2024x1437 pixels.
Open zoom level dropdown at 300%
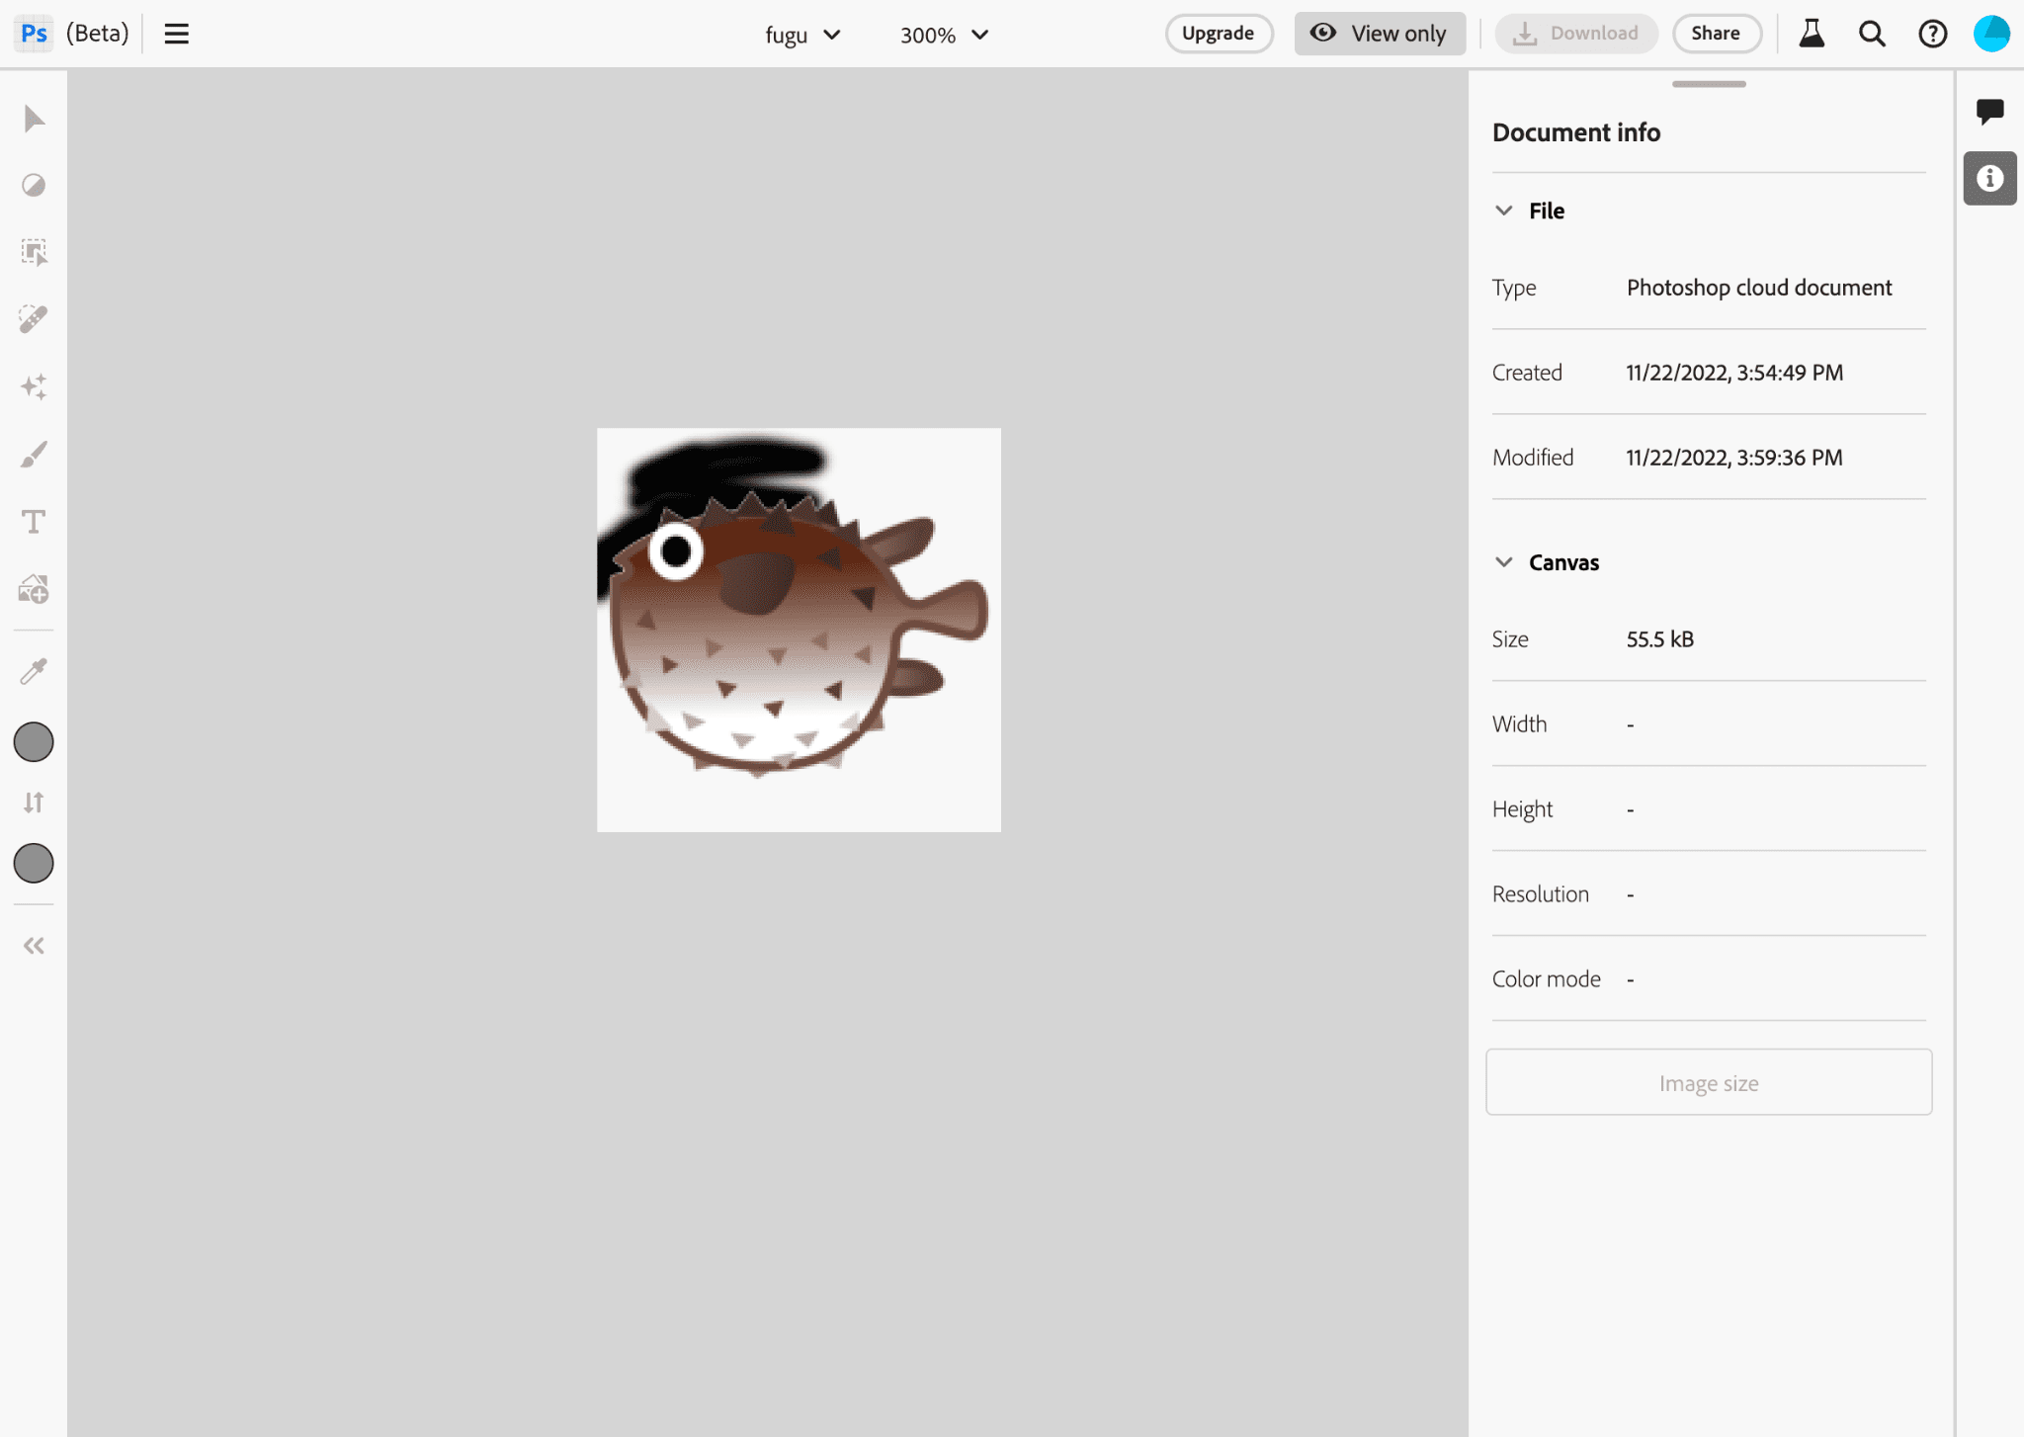click(941, 35)
